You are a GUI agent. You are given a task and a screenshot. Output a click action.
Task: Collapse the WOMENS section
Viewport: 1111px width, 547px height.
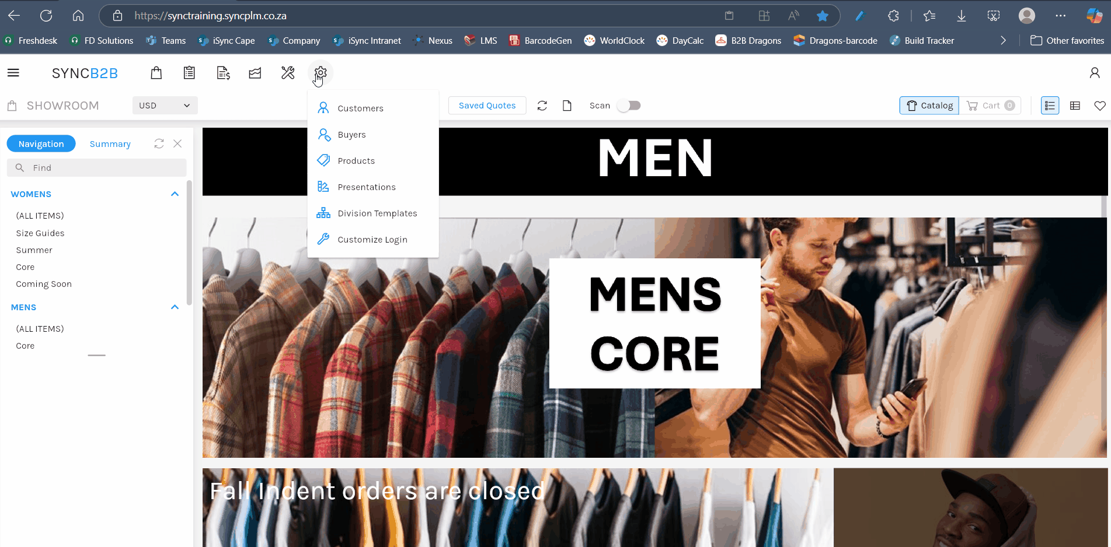175,194
